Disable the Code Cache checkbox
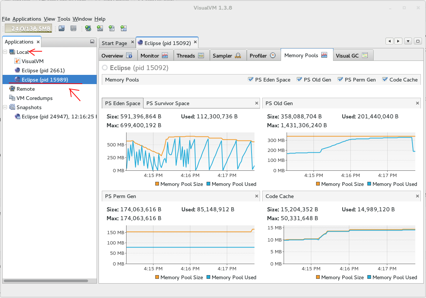 coord(385,79)
